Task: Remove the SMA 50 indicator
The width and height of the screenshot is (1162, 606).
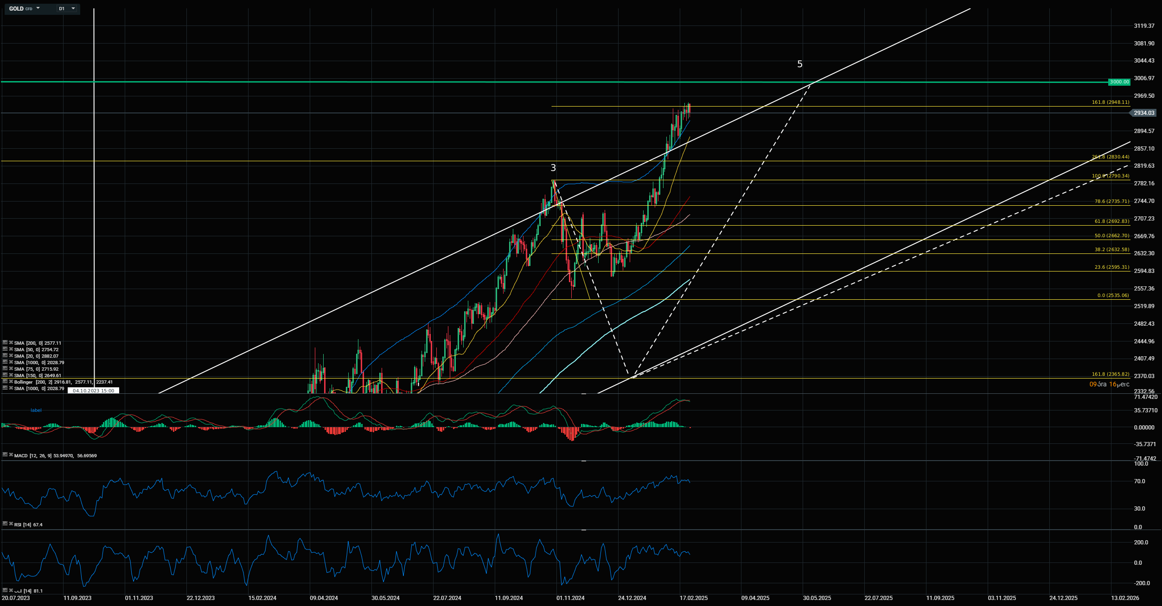Action: pyautogui.click(x=11, y=349)
